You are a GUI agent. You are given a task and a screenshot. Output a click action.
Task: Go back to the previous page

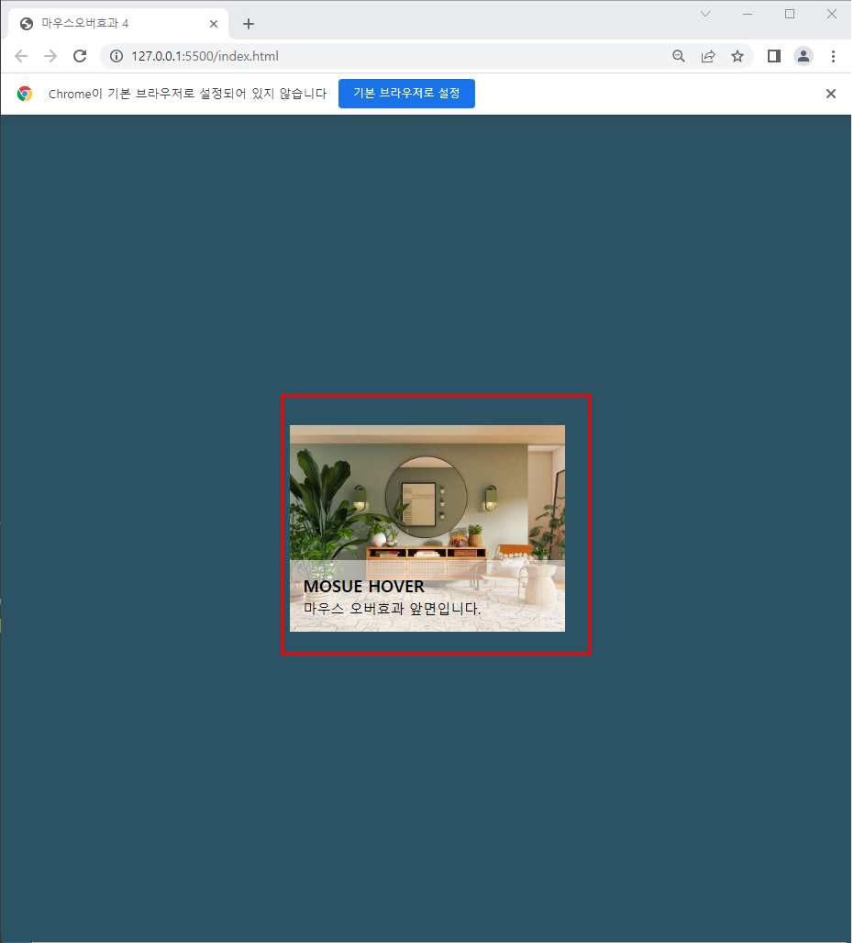coord(21,56)
